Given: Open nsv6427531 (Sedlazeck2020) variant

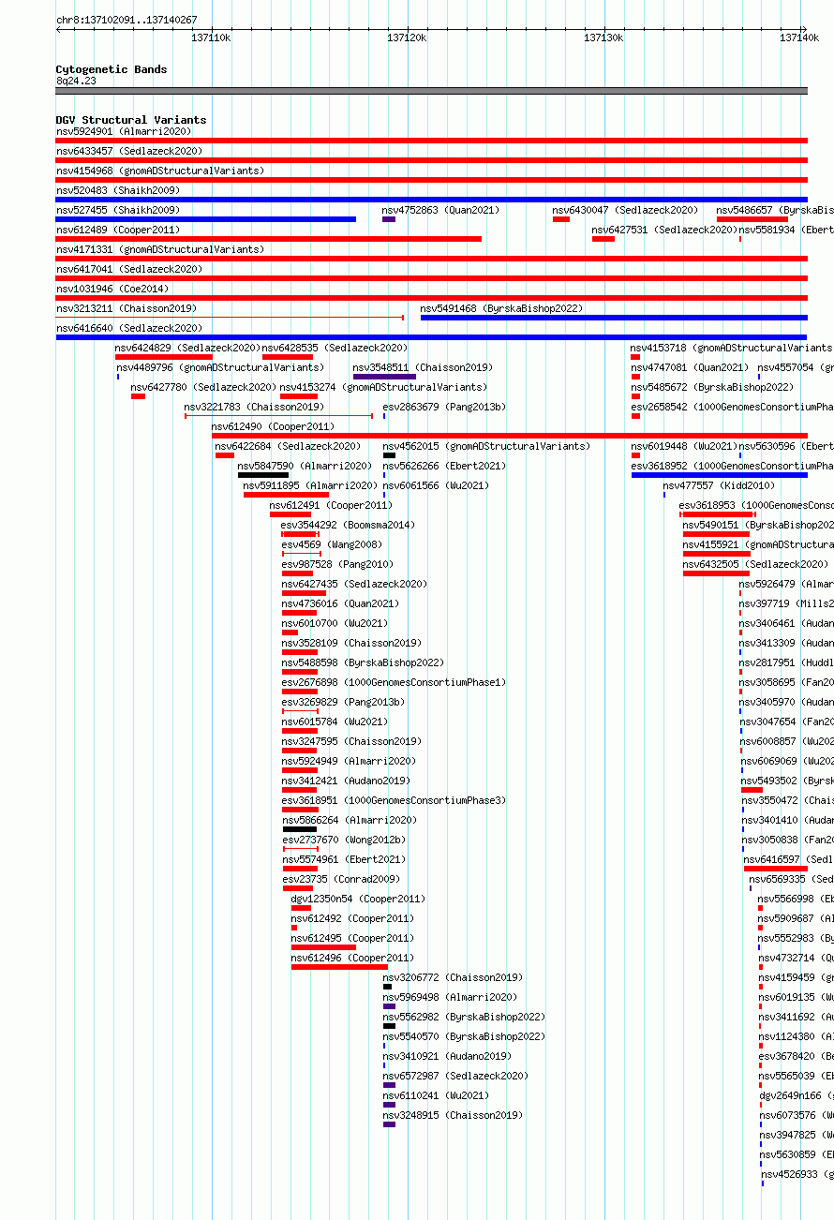Looking at the screenshot, I should pos(664,230).
